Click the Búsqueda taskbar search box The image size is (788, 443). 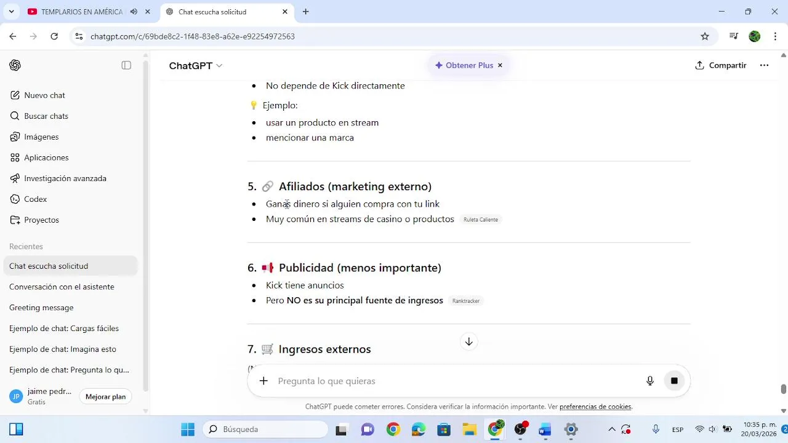pos(265,429)
